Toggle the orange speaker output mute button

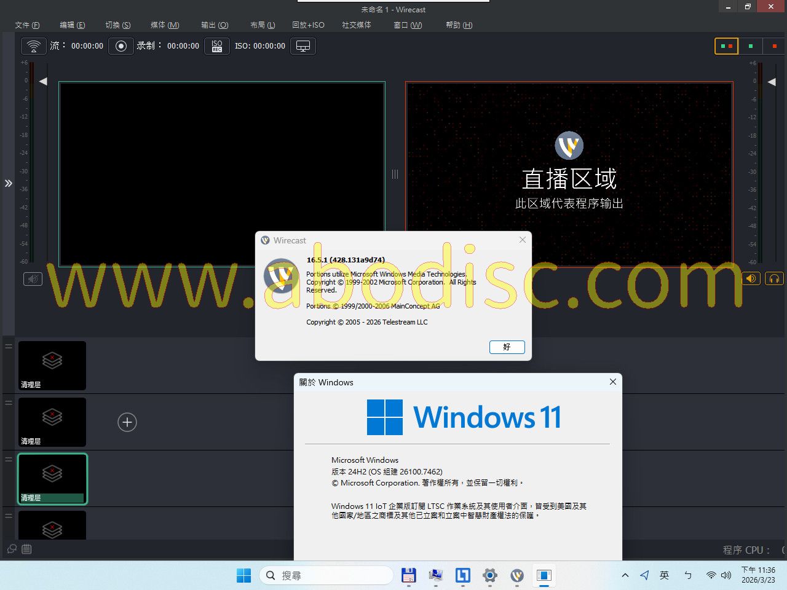(751, 279)
